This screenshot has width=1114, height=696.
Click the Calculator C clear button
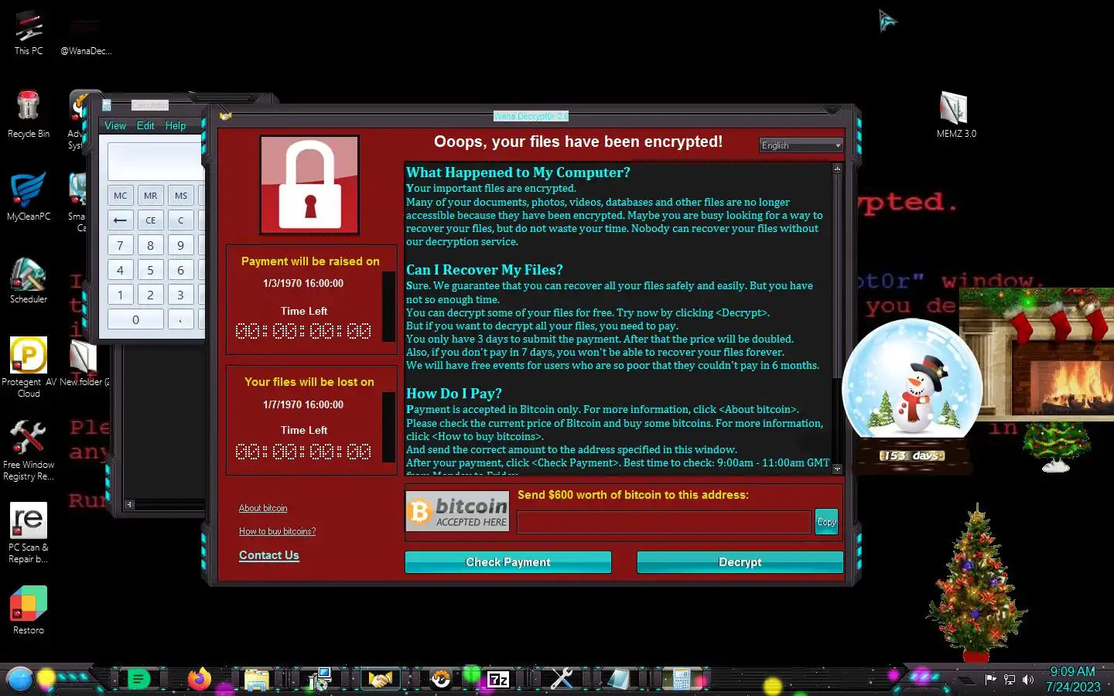click(181, 220)
